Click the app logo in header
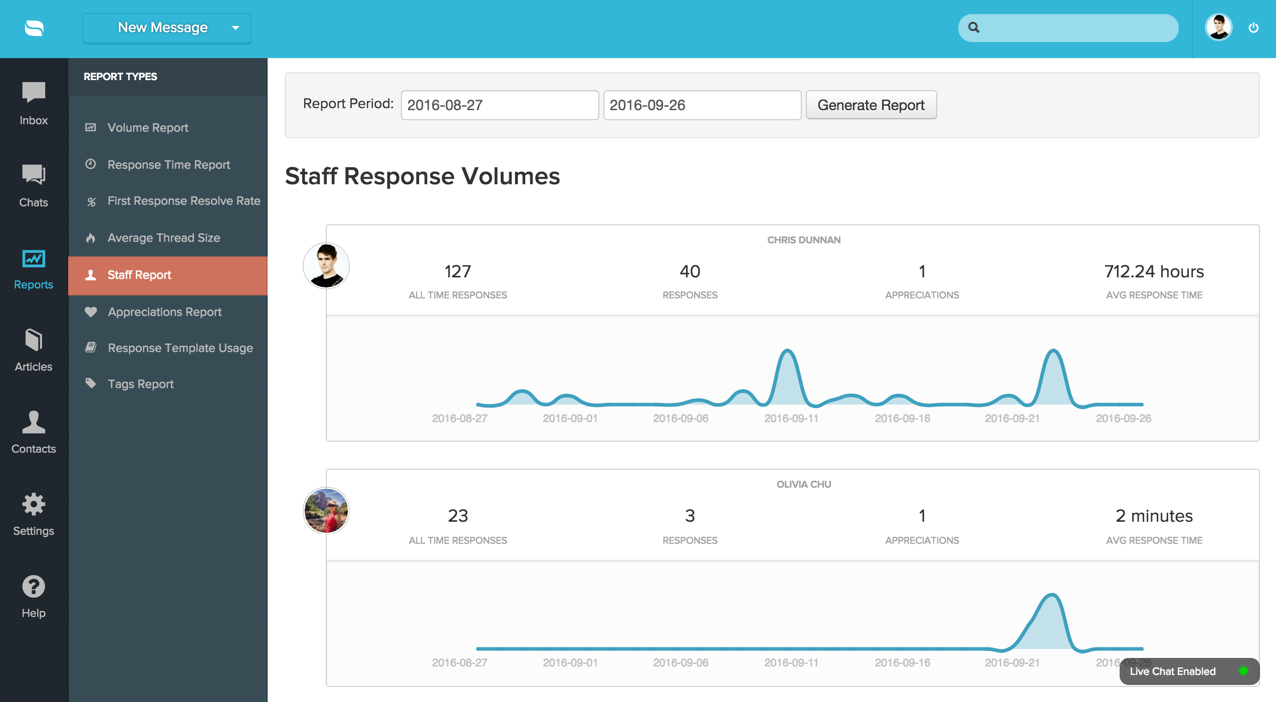The height and width of the screenshot is (702, 1276). pos(34,28)
